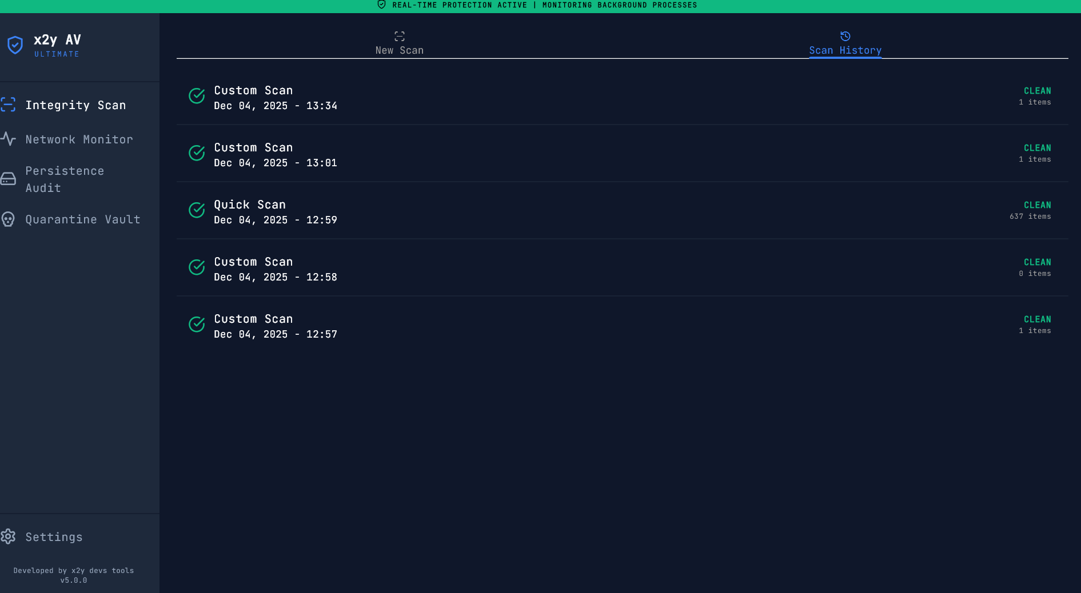Click the real-time protection status banner

(540, 6)
